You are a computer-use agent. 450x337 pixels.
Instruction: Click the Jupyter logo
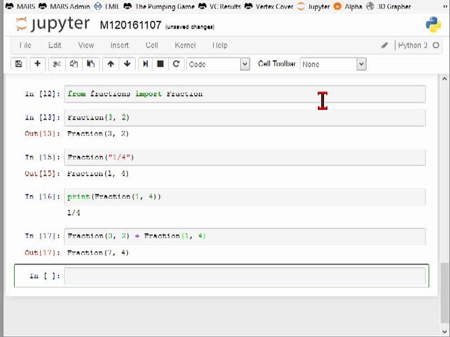tap(52, 24)
